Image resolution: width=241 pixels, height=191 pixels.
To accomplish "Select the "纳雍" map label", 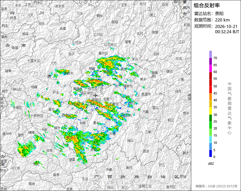I will (34, 87).
